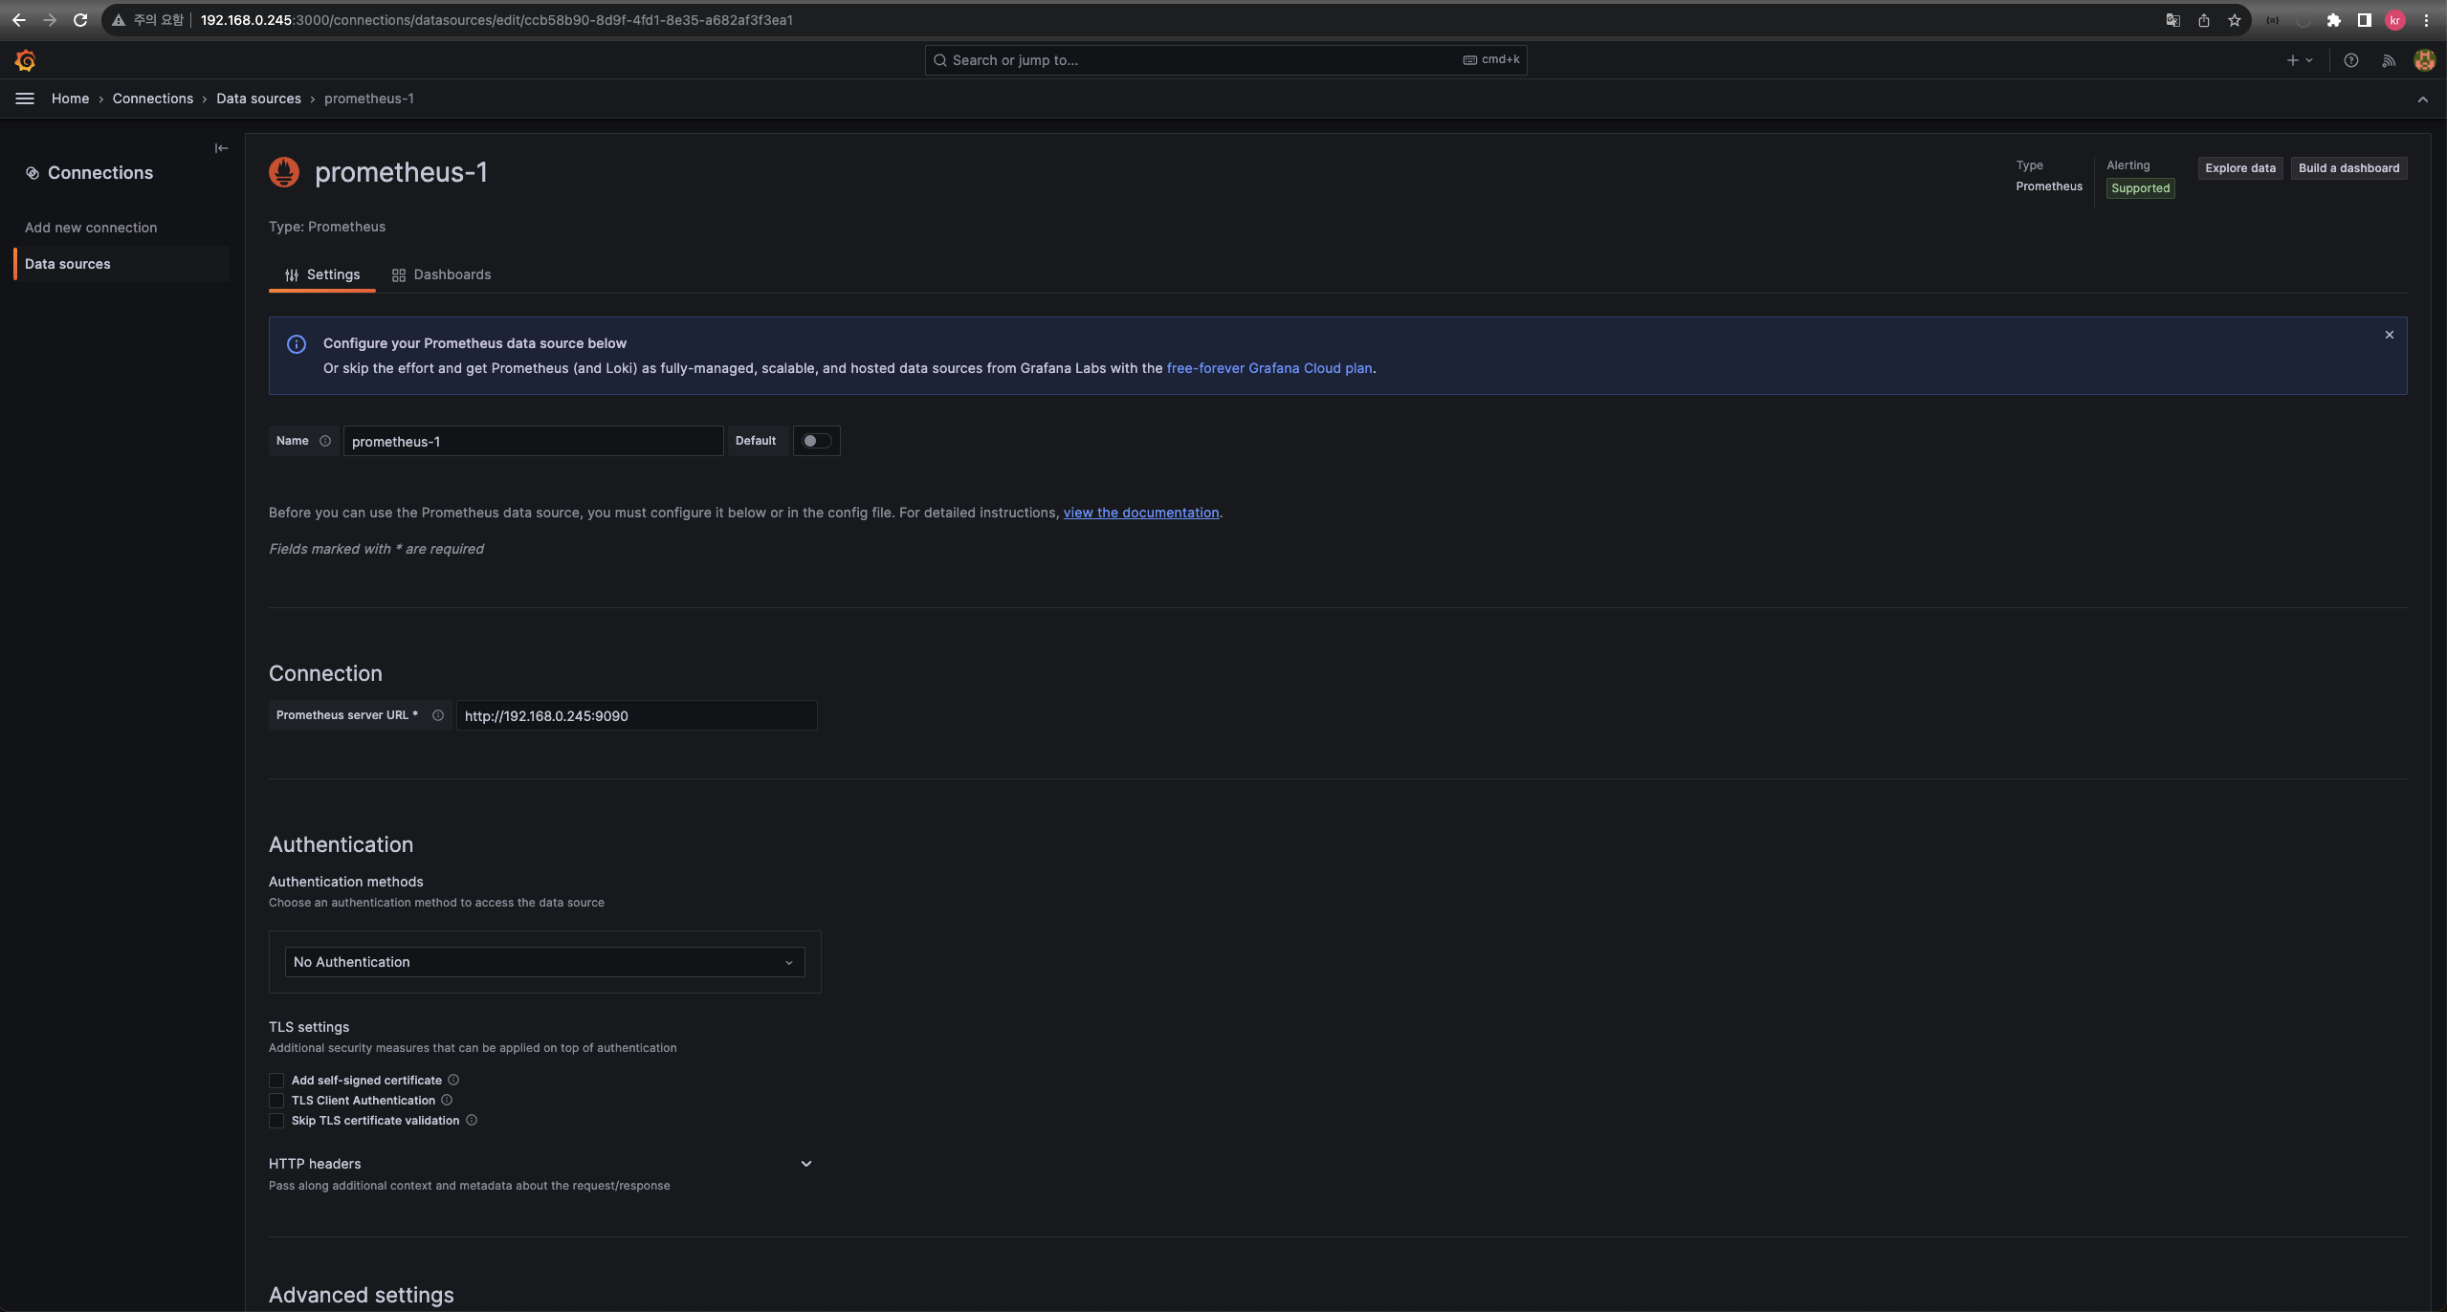2447x1312 pixels.
Task: Open the Help icon
Action: click(x=2350, y=59)
